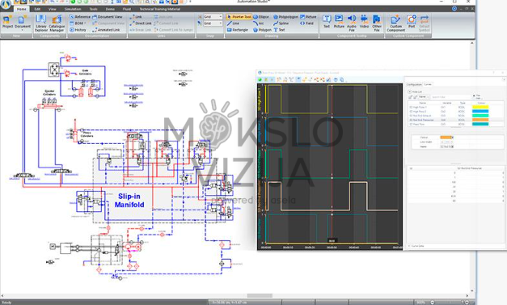Select the Arc drawing tool
Viewport: 507px width, 305px height.
[258, 23]
